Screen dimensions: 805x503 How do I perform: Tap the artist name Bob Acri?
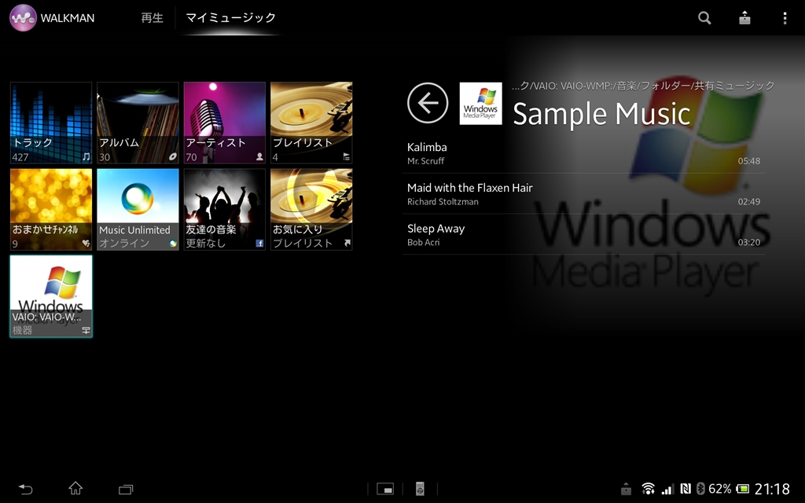click(x=424, y=242)
